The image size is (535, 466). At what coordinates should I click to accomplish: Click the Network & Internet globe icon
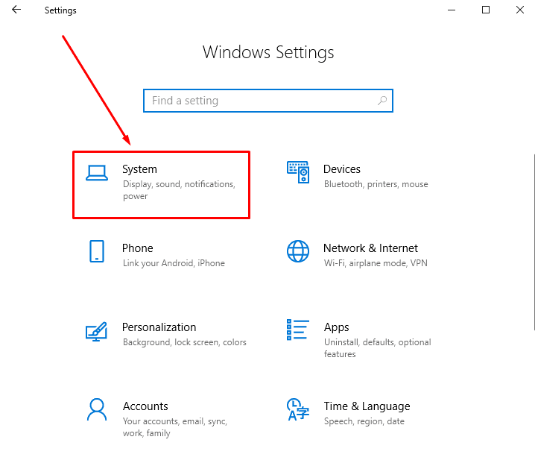pos(298,251)
